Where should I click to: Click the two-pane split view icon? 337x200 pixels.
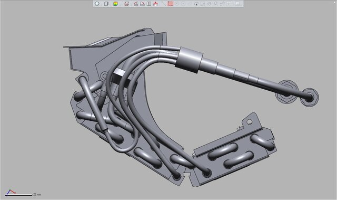(x=148, y=4)
